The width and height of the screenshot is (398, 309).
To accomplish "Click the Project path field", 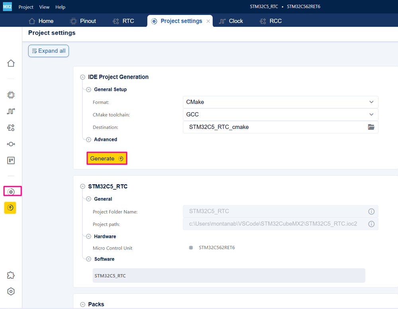I will pyautogui.click(x=280, y=224).
